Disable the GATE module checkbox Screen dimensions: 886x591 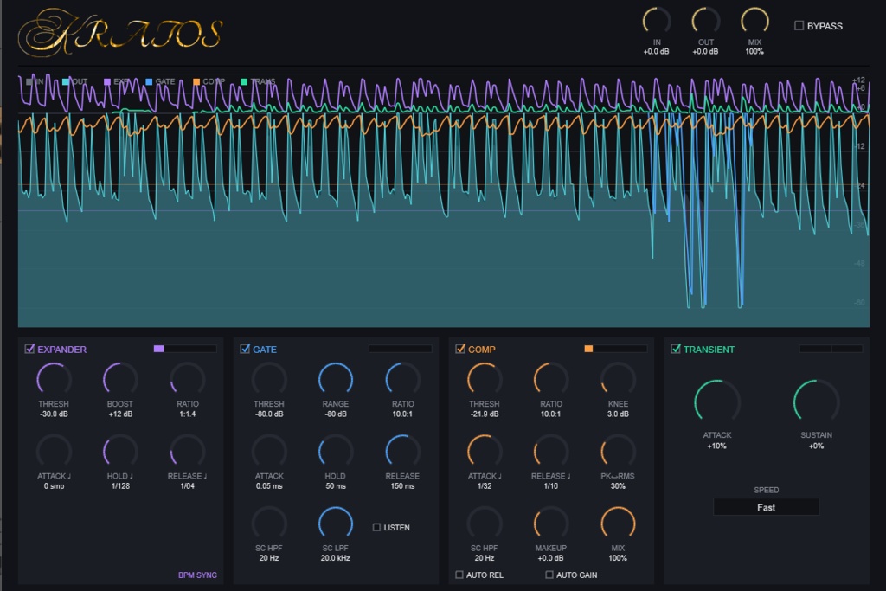point(245,349)
